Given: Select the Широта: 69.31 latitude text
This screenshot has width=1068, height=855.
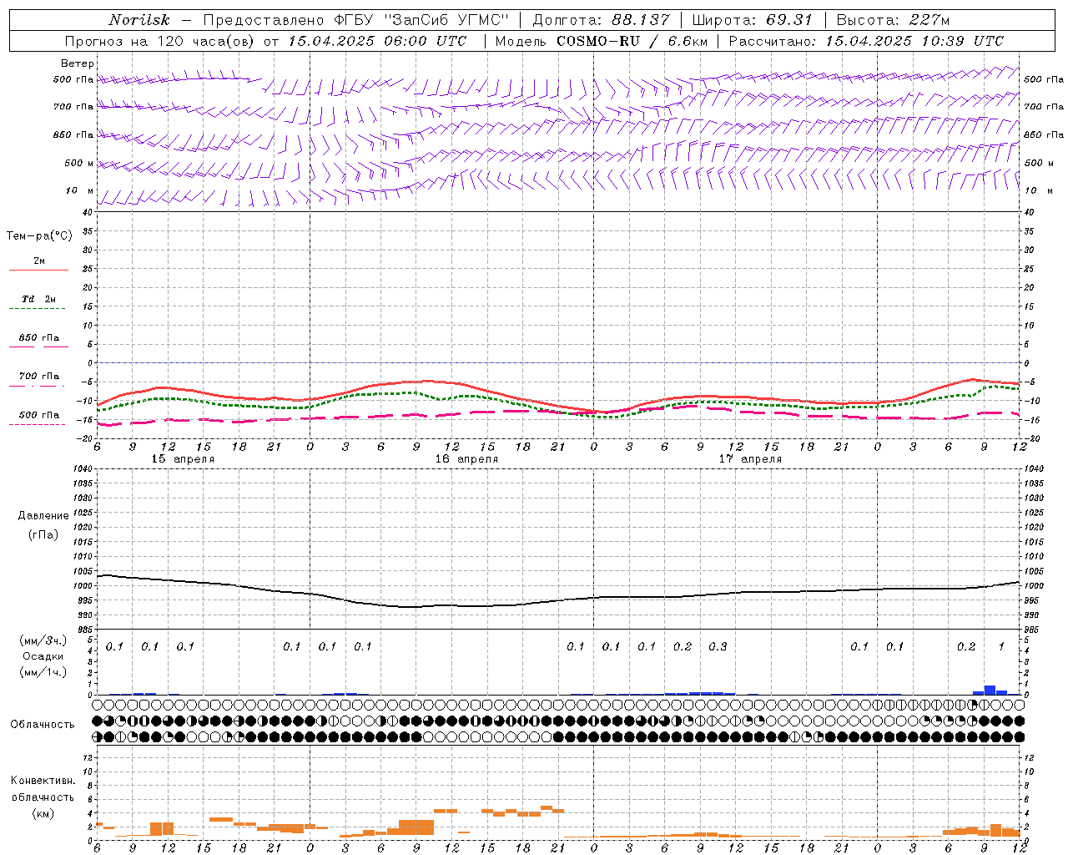Looking at the screenshot, I should [x=753, y=20].
